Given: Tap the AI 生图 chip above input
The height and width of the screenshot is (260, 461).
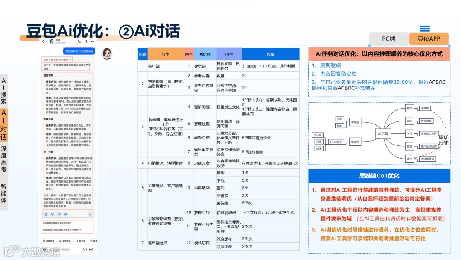Looking at the screenshot, I should point(80,241).
